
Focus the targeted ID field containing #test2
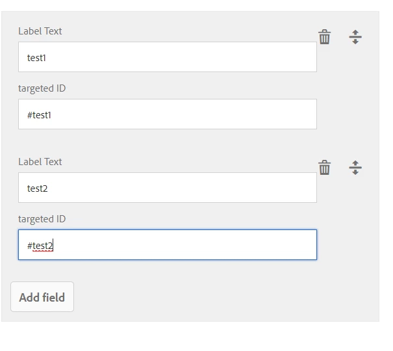(168, 244)
